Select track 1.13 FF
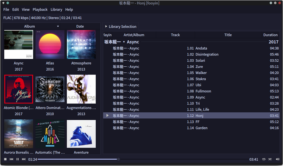The image size is (283, 166). click(x=191, y=122)
